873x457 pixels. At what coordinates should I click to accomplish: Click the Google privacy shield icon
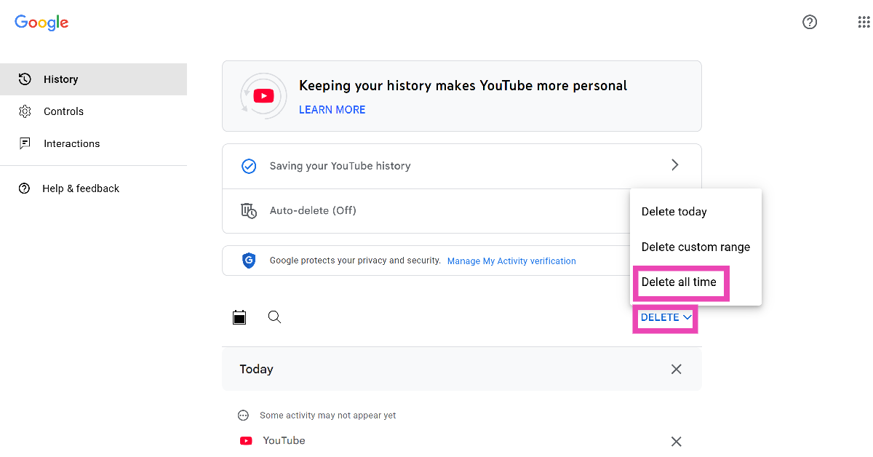(249, 261)
